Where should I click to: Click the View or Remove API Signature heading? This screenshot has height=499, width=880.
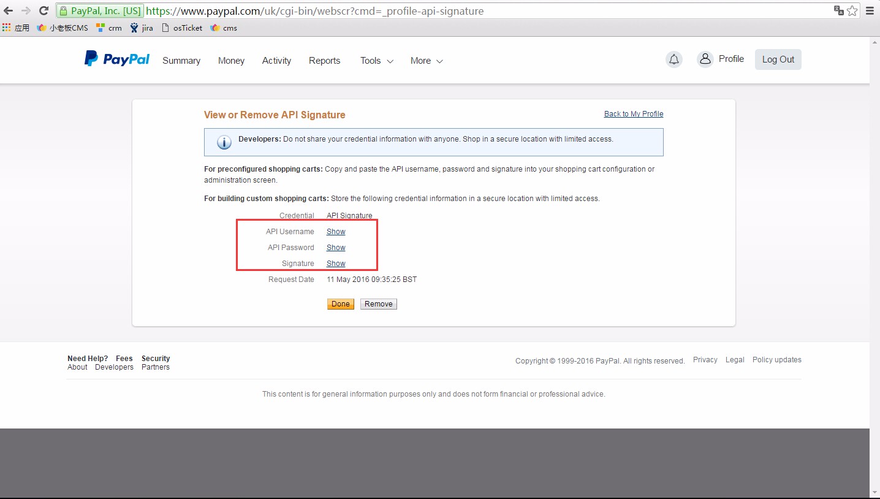275,115
